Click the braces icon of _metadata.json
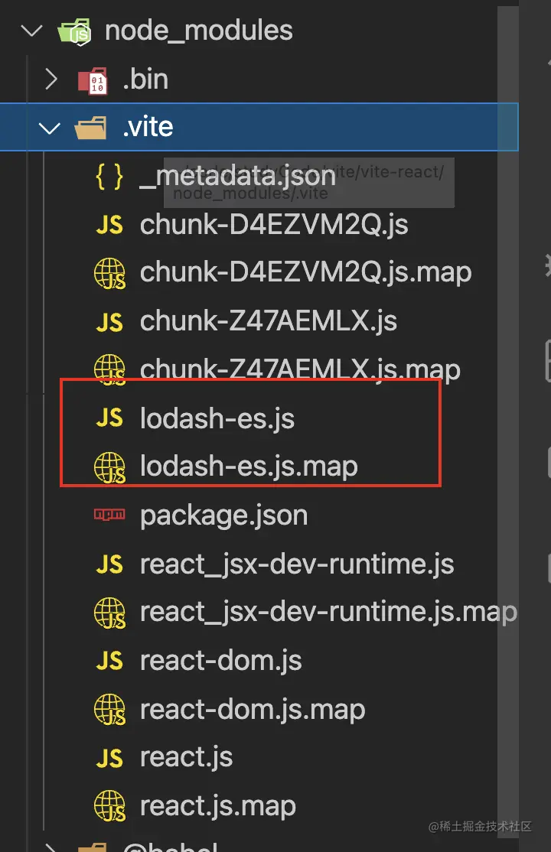This screenshot has width=551, height=852. [x=109, y=177]
